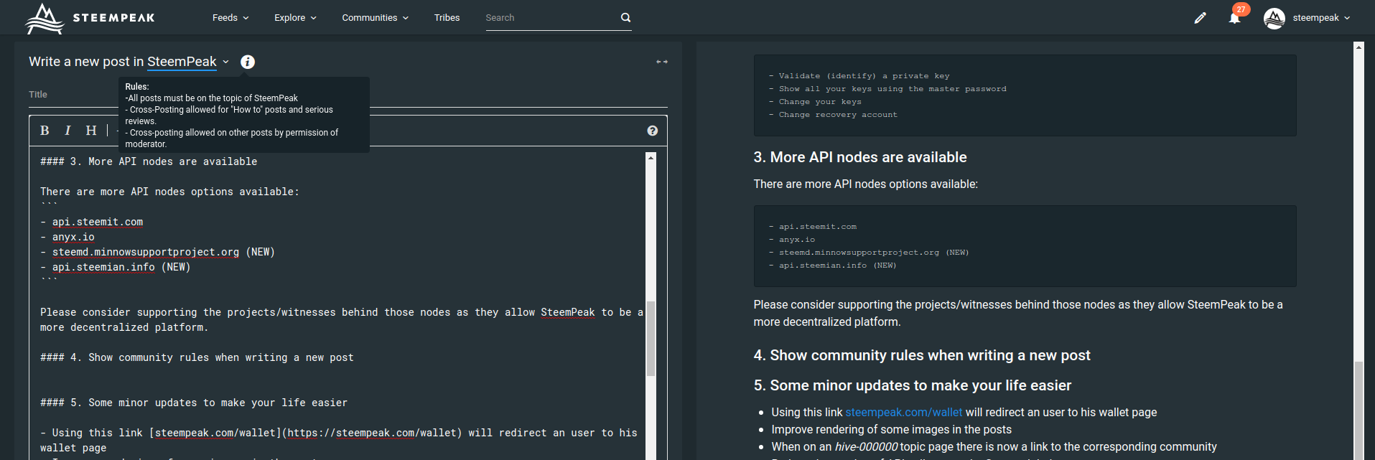Click the preview pane scrollbar up arrow

point(1358,47)
